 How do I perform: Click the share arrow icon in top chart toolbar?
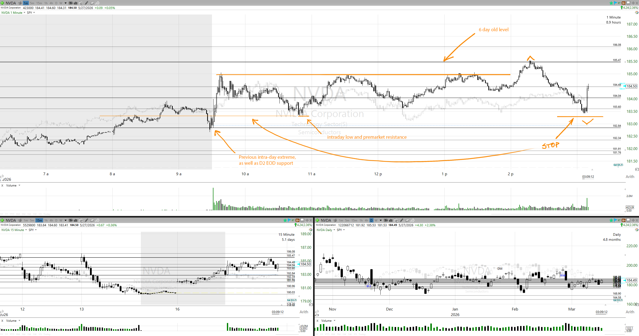point(97,3)
